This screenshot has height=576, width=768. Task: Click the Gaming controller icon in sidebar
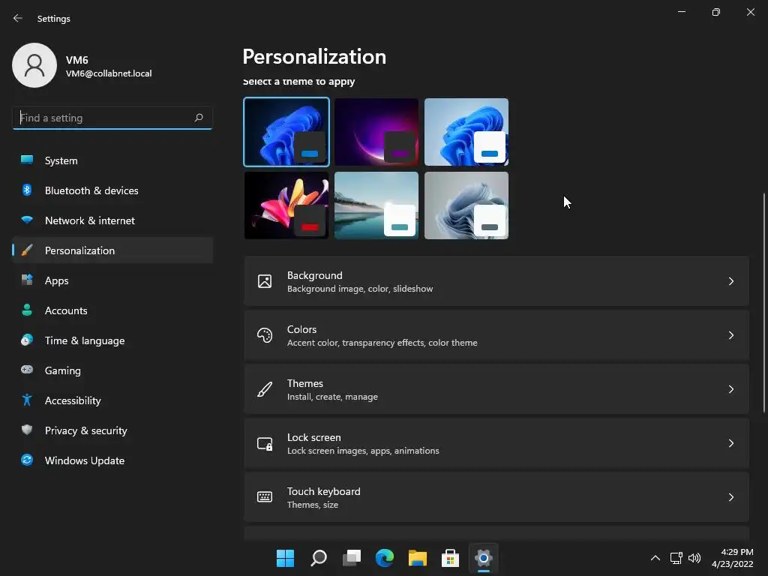(27, 370)
